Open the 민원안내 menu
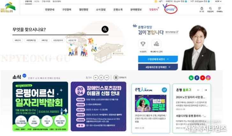 pyautogui.click(x=50, y=10)
